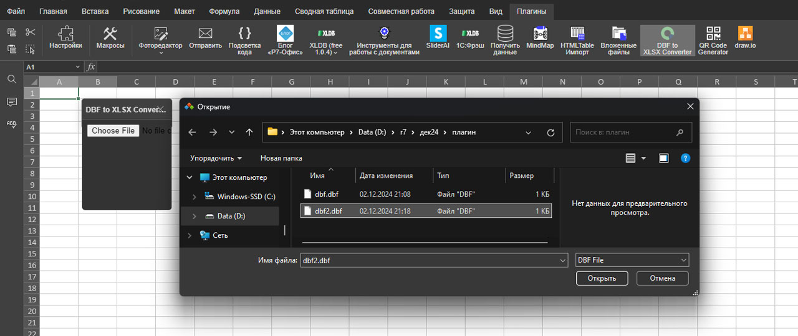This screenshot has height=336, width=798.
Task: Open the DBF File type dropdown
Action: [x=632, y=260]
